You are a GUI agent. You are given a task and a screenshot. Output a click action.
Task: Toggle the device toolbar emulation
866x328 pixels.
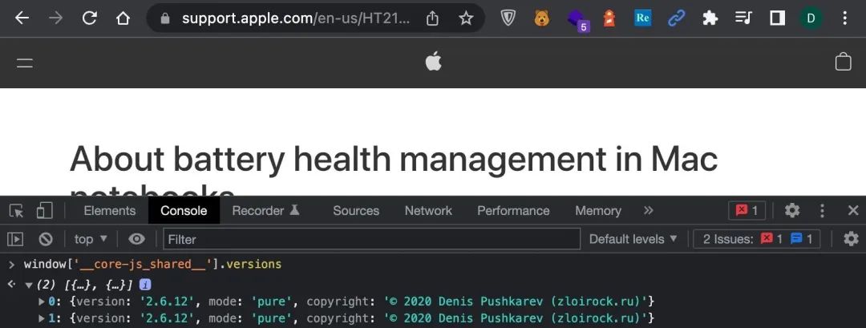click(x=44, y=210)
